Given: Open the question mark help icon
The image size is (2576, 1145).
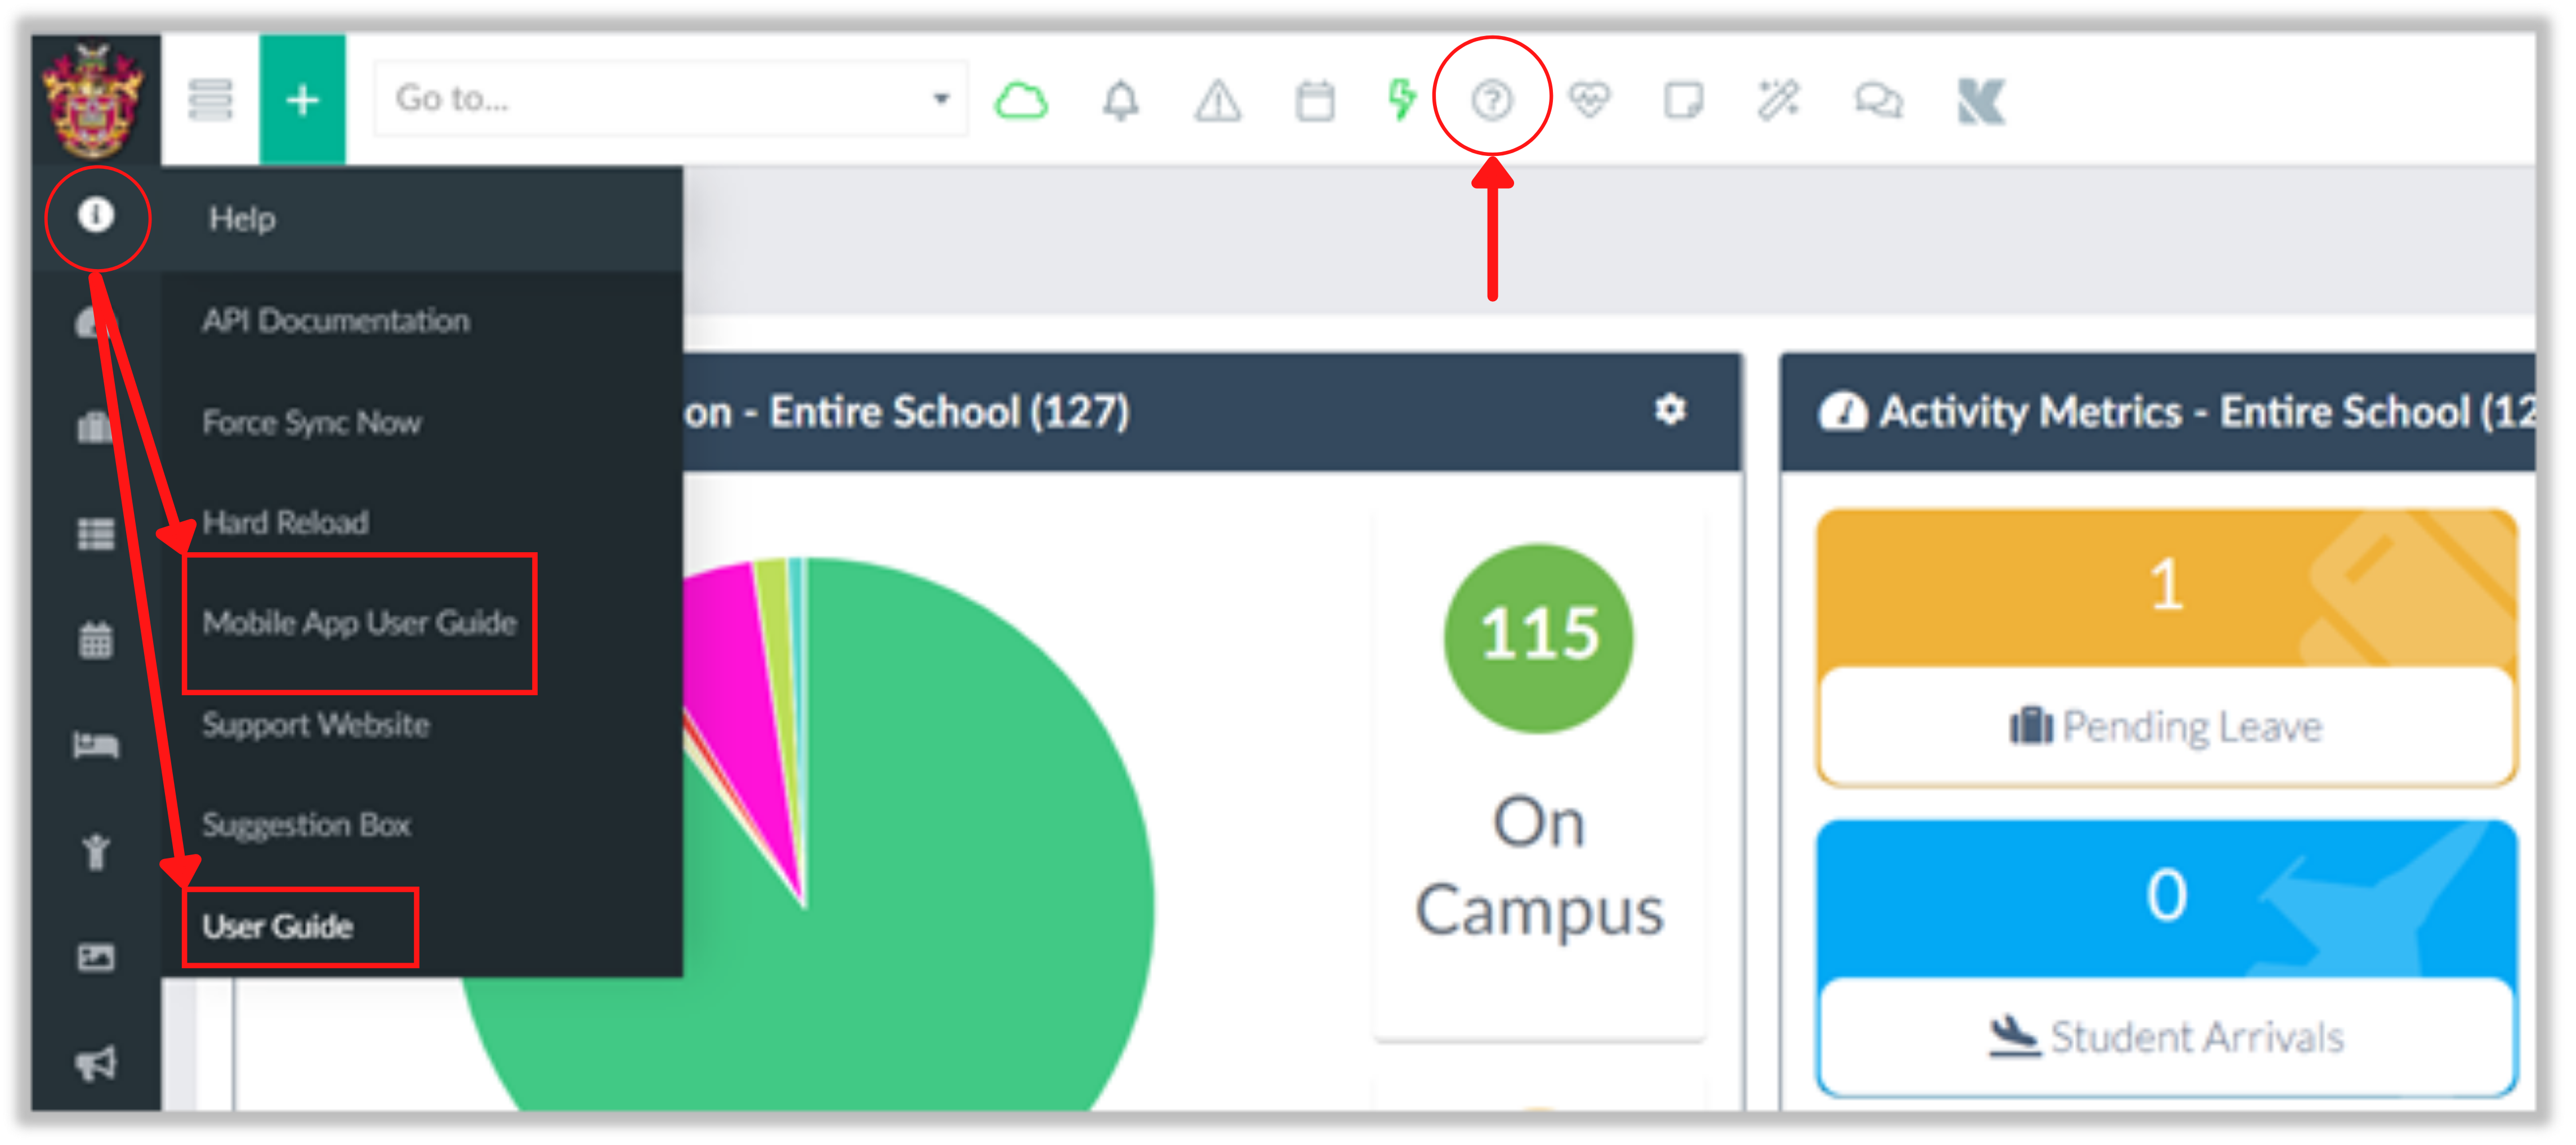Looking at the screenshot, I should 1491,100.
